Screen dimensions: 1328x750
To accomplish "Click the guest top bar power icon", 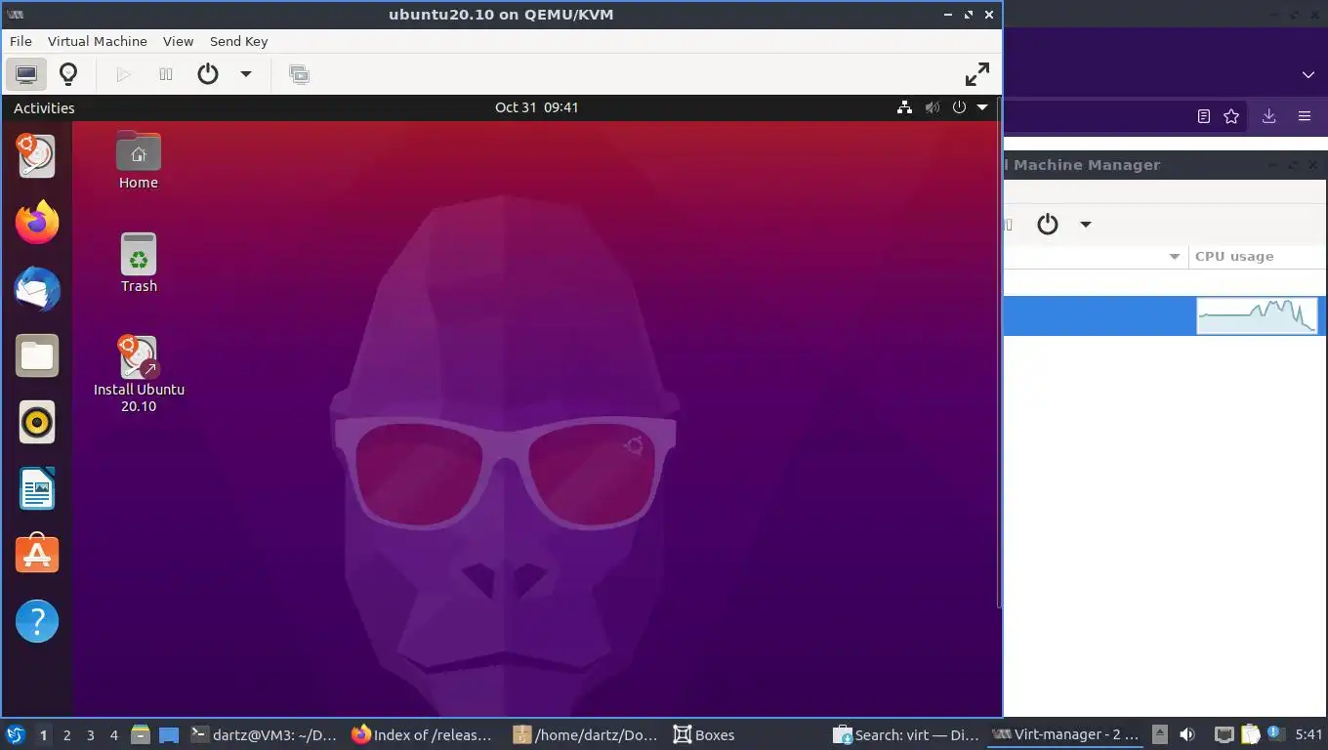I will (959, 107).
